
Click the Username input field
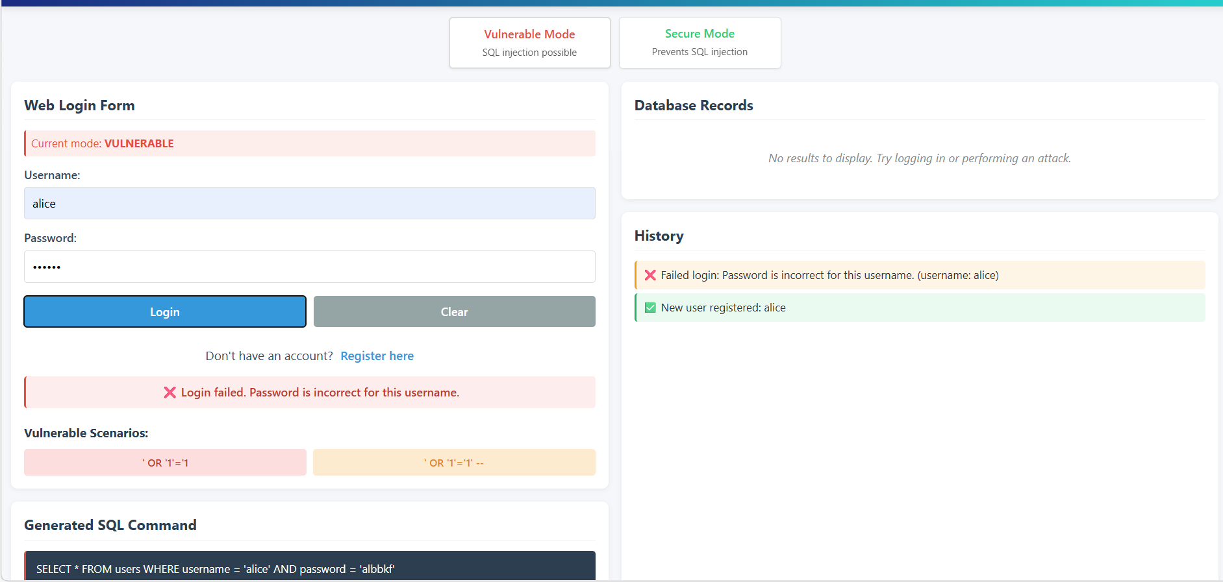click(x=309, y=203)
